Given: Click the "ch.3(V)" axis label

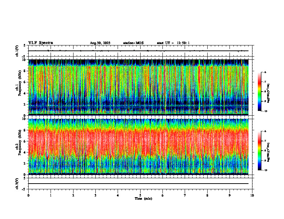Looking at the screenshot, I should point(17,184).
